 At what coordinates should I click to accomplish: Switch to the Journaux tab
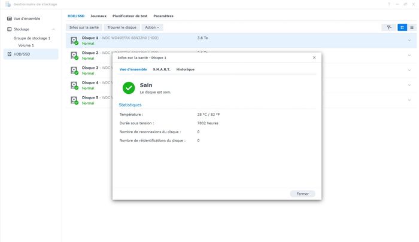[x=98, y=16]
